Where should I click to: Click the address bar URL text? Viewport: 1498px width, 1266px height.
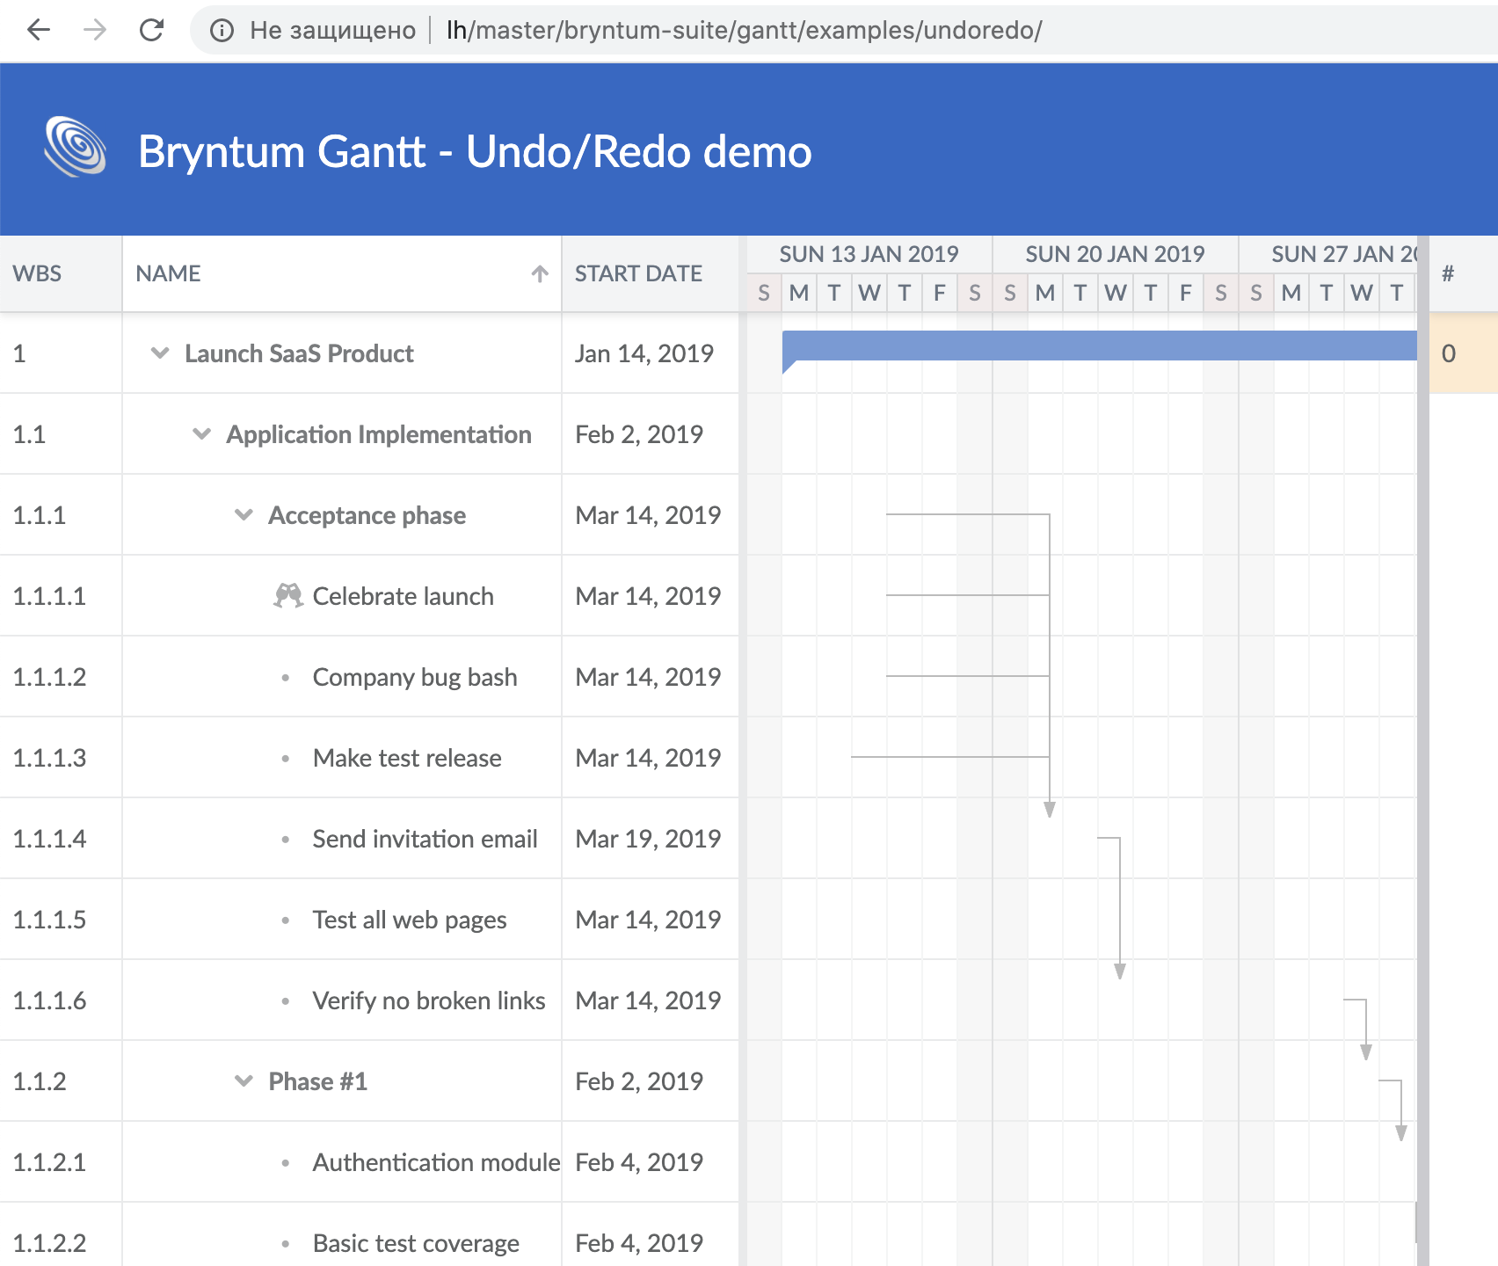point(744,31)
